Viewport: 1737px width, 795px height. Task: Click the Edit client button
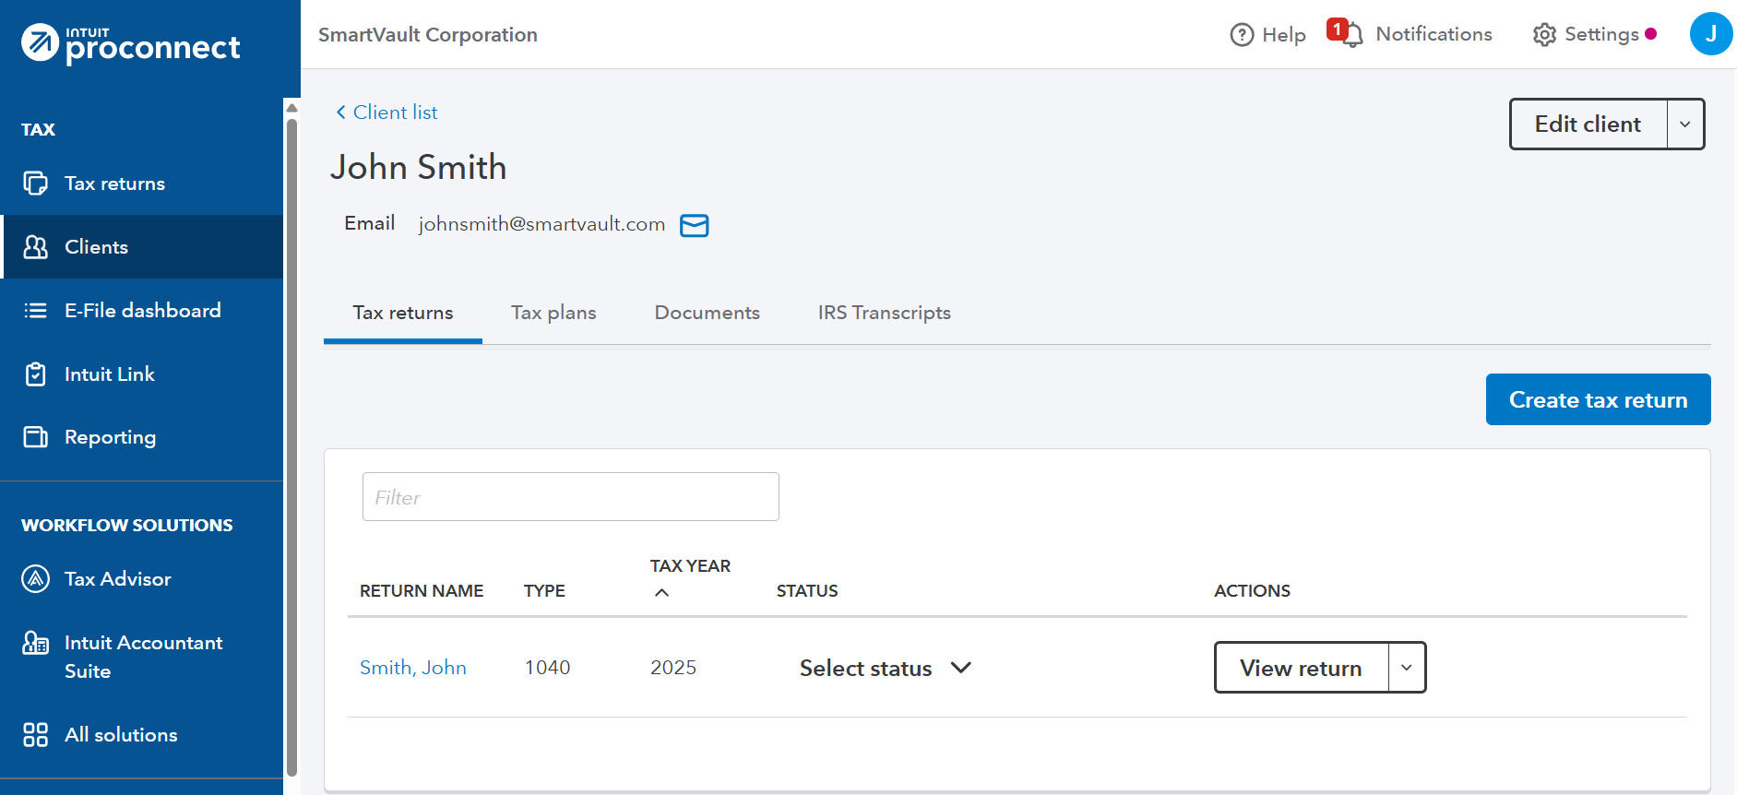click(x=1588, y=124)
